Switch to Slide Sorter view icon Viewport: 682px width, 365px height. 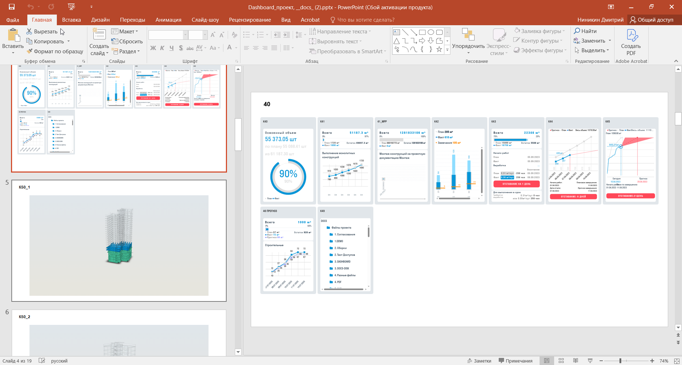561,361
